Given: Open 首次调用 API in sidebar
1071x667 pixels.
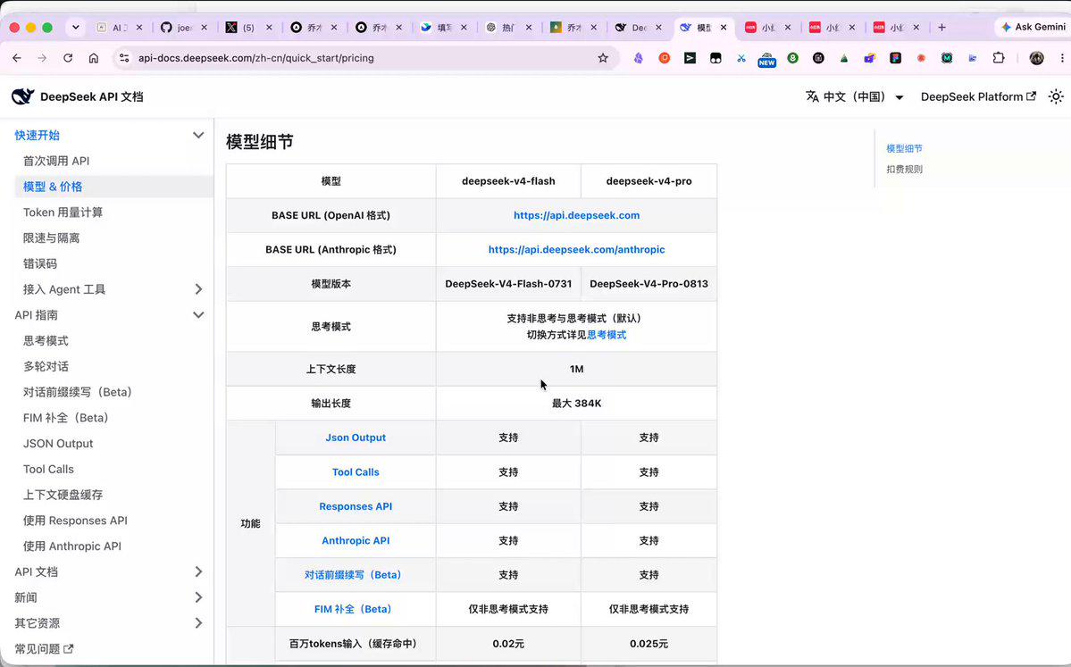Looking at the screenshot, I should 56,161.
